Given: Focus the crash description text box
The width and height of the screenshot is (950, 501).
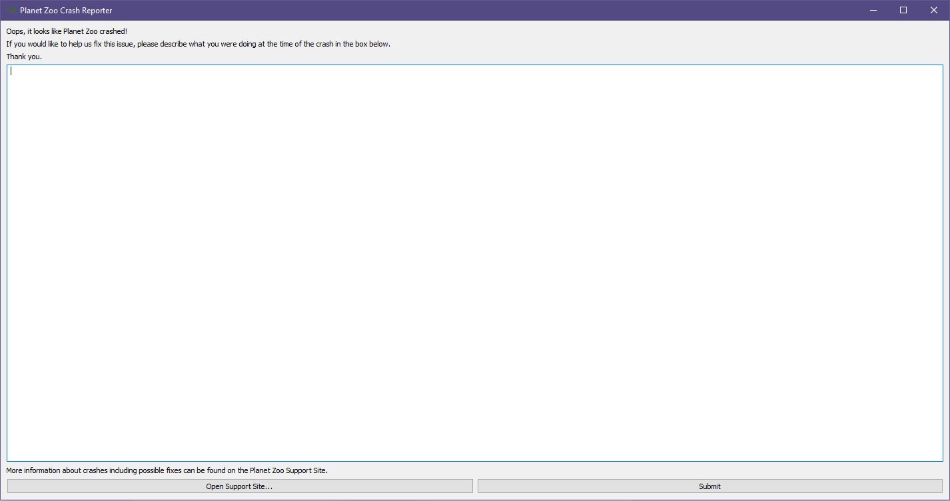Looking at the screenshot, I should [474, 263].
